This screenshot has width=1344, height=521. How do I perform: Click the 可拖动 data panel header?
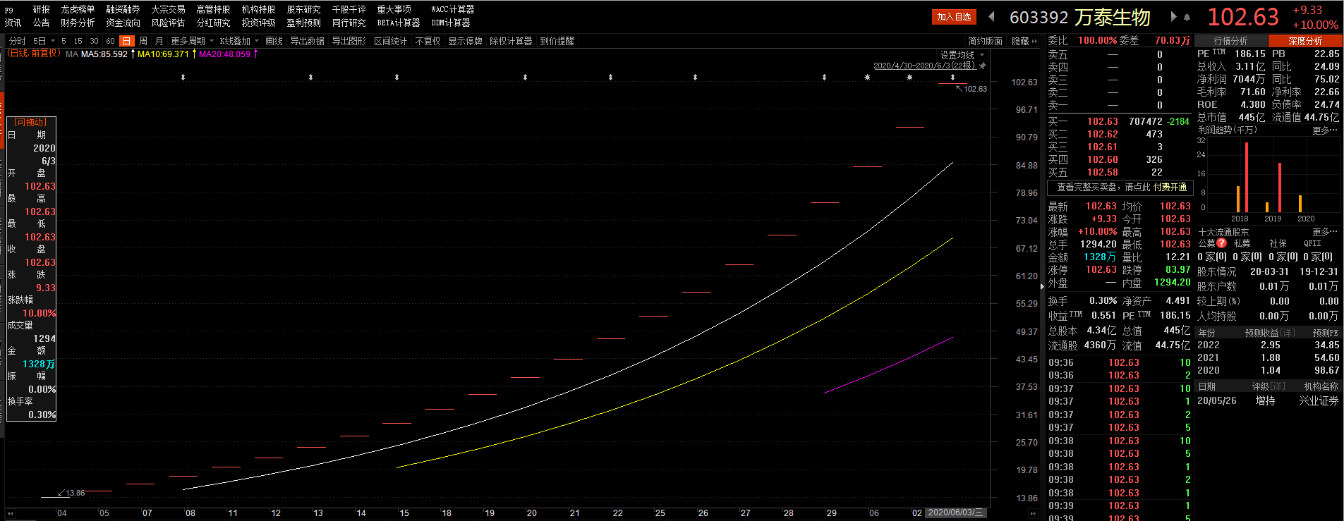(31, 122)
